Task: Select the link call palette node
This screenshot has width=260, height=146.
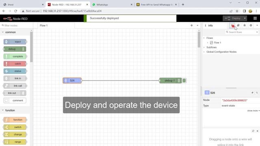Action: [15, 86]
